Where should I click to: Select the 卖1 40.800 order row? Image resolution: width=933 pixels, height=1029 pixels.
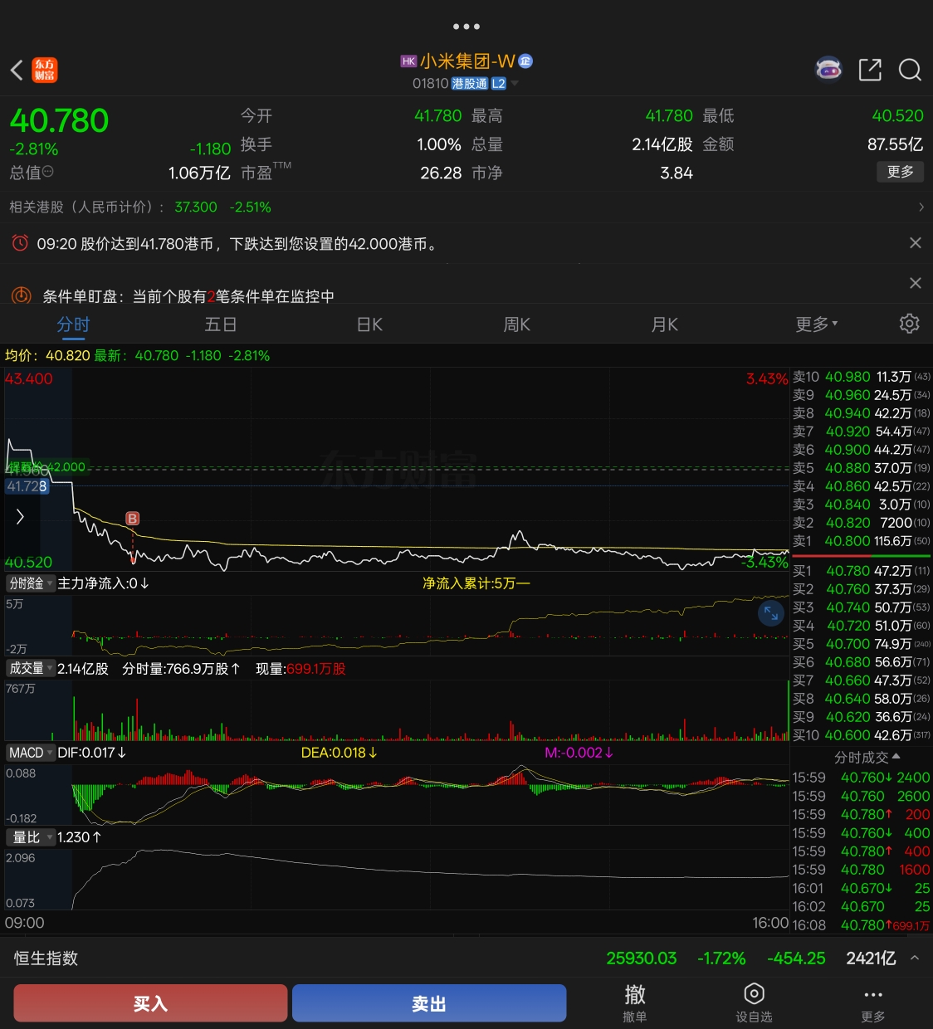(862, 541)
